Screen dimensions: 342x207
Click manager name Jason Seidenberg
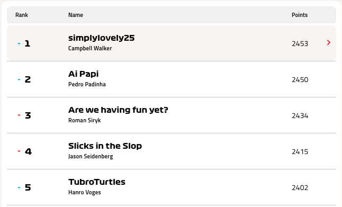91,156
